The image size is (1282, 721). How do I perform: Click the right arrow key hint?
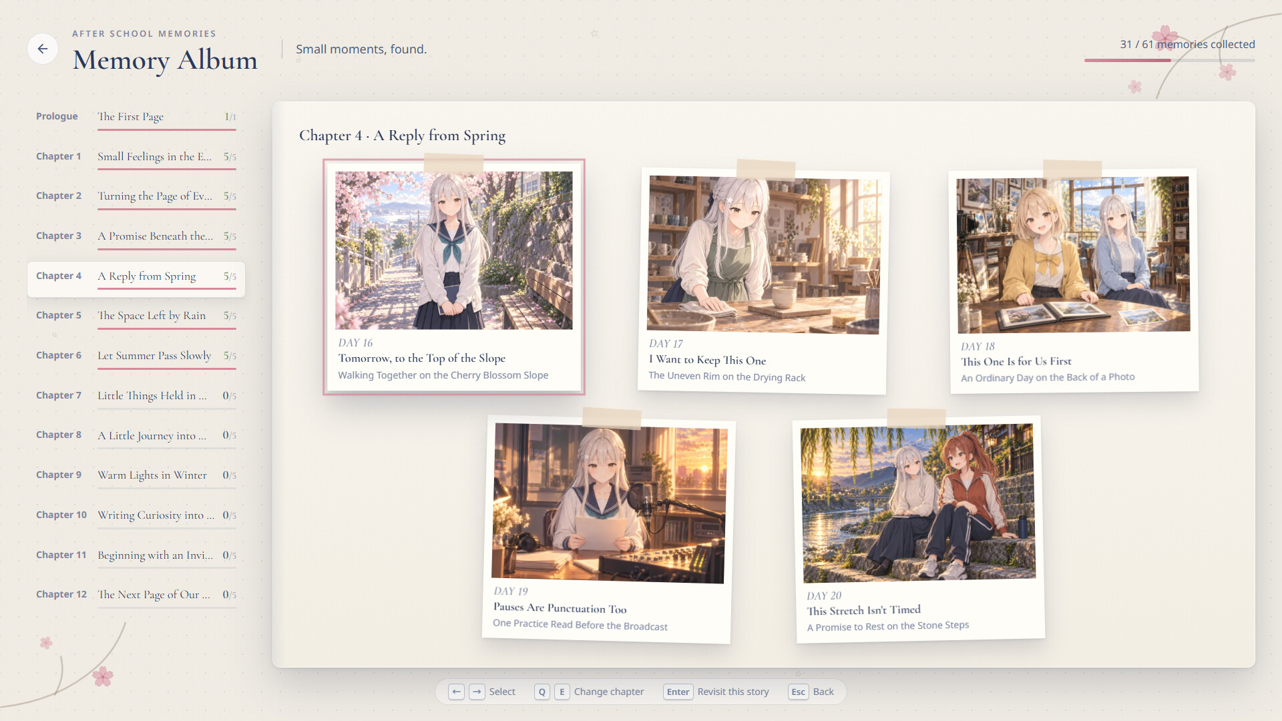(x=477, y=692)
